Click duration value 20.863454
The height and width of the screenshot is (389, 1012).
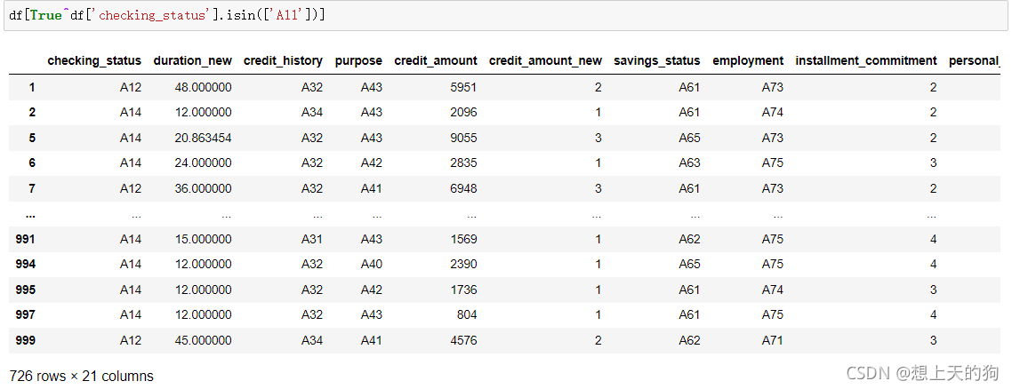204,138
